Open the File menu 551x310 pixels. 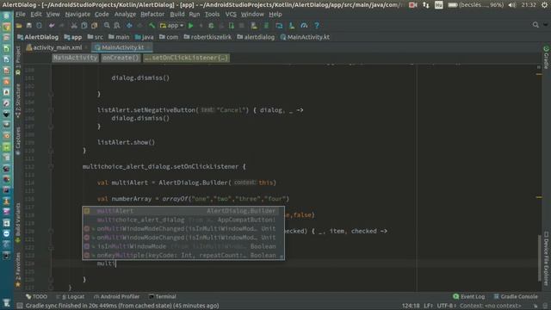(21, 15)
